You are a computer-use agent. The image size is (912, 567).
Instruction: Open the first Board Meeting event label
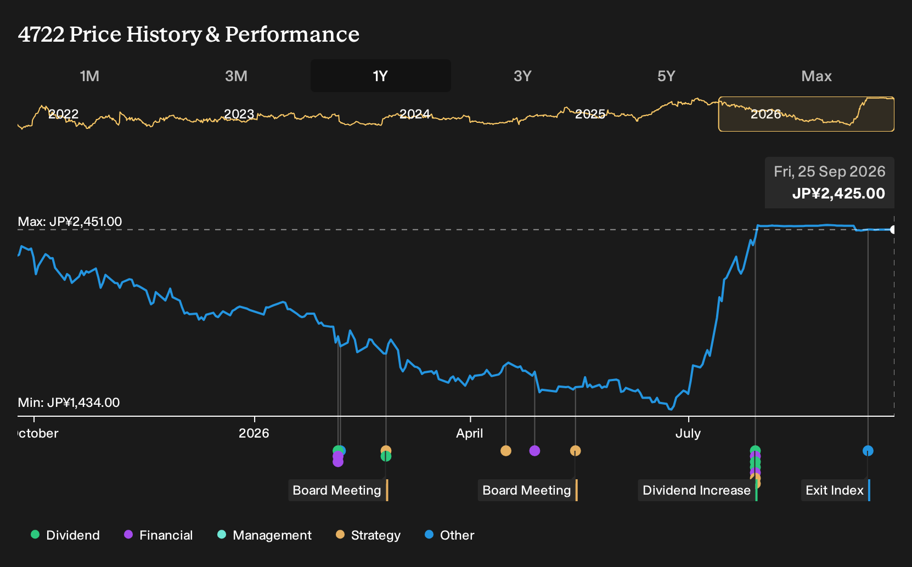(338, 490)
